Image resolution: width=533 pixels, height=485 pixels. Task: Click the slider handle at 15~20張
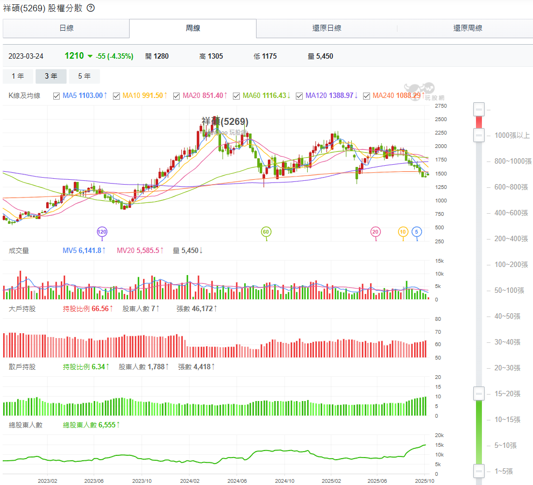(479, 393)
